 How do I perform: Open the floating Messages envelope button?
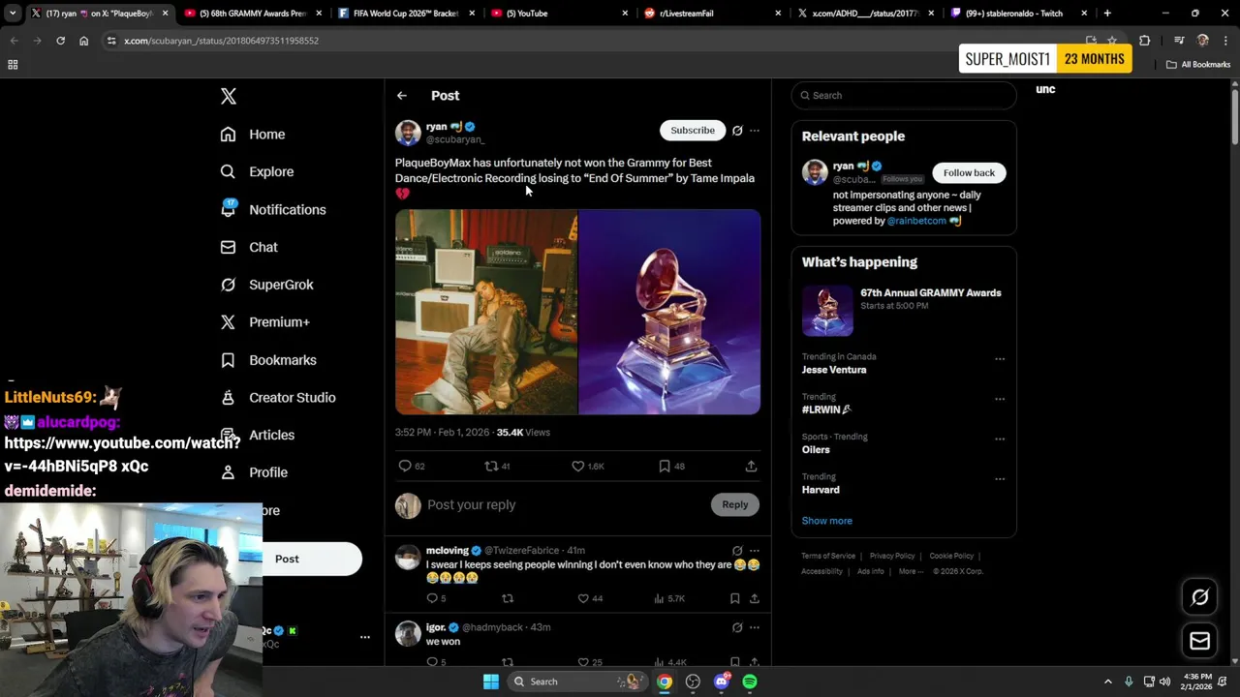1200,641
